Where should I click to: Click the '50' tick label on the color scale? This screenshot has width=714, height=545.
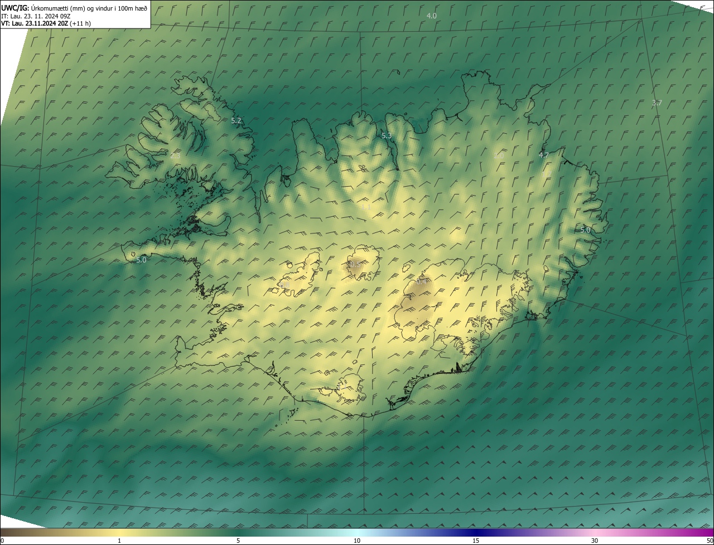tap(710, 541)
